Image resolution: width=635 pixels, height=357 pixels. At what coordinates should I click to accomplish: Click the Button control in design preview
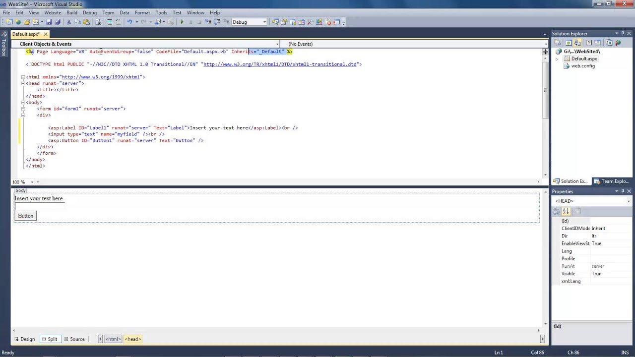click(x=26, y=216)
